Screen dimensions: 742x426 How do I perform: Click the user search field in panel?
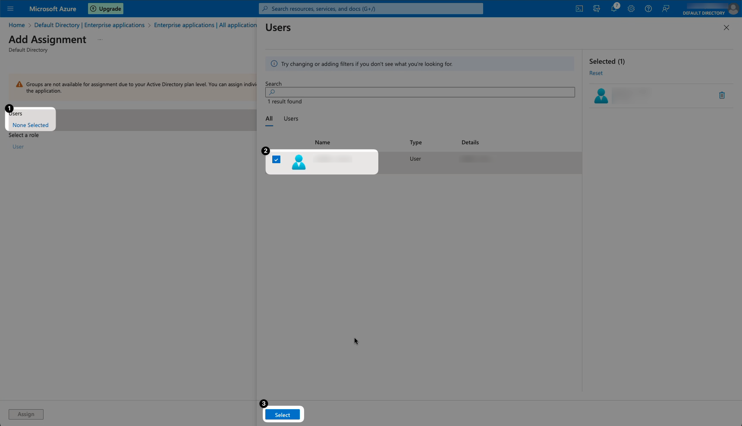420,92
